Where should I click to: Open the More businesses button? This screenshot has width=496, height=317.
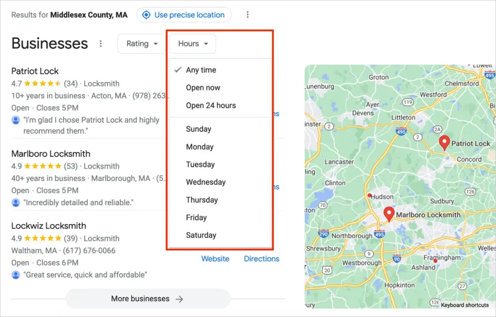coord(148,299)
